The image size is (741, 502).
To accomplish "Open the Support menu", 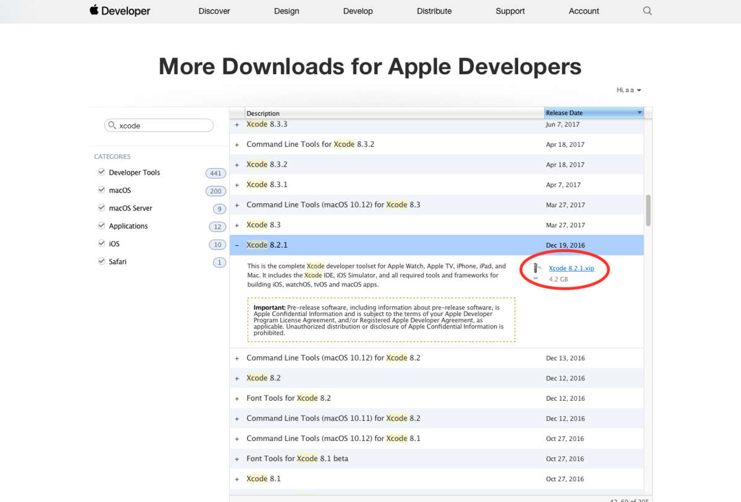I will coord(510,11).
